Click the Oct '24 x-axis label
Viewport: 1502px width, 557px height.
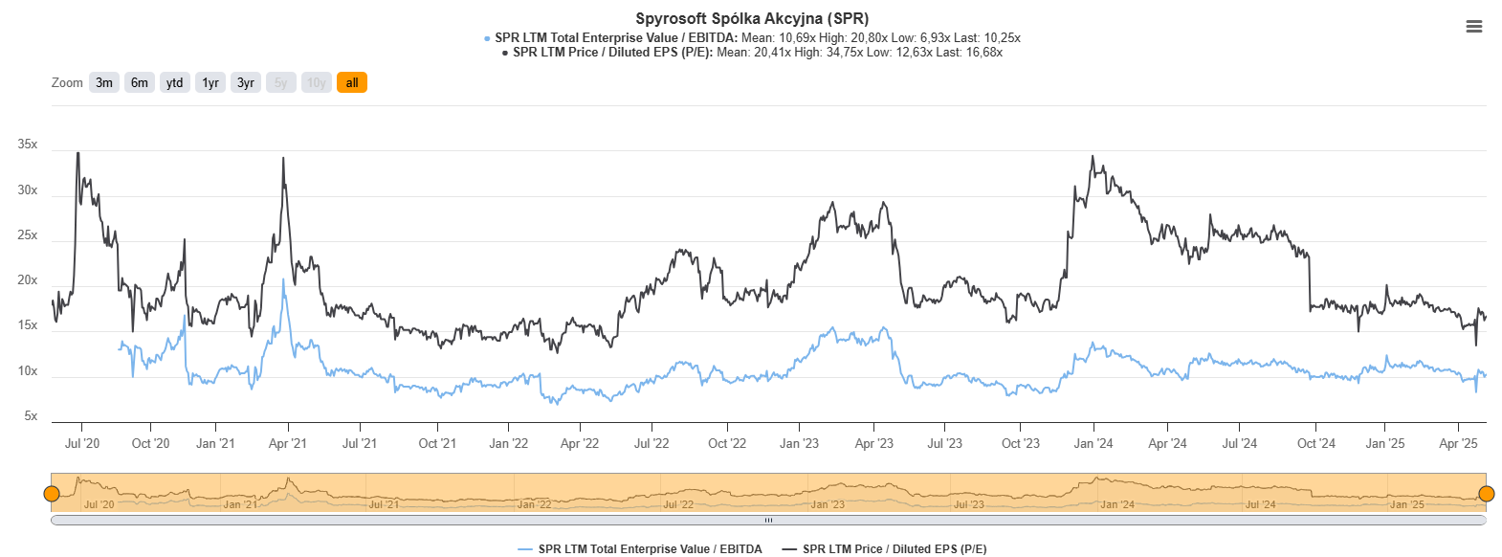[1316, 443]
